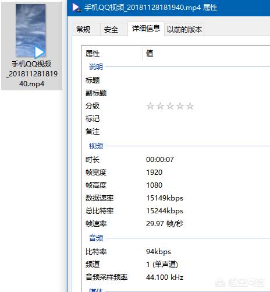Image resolution: width=270 pixels, height=292 pixels.
Task: Select the audio 比特率 value 94kbps
Action: tap(158, 252)
